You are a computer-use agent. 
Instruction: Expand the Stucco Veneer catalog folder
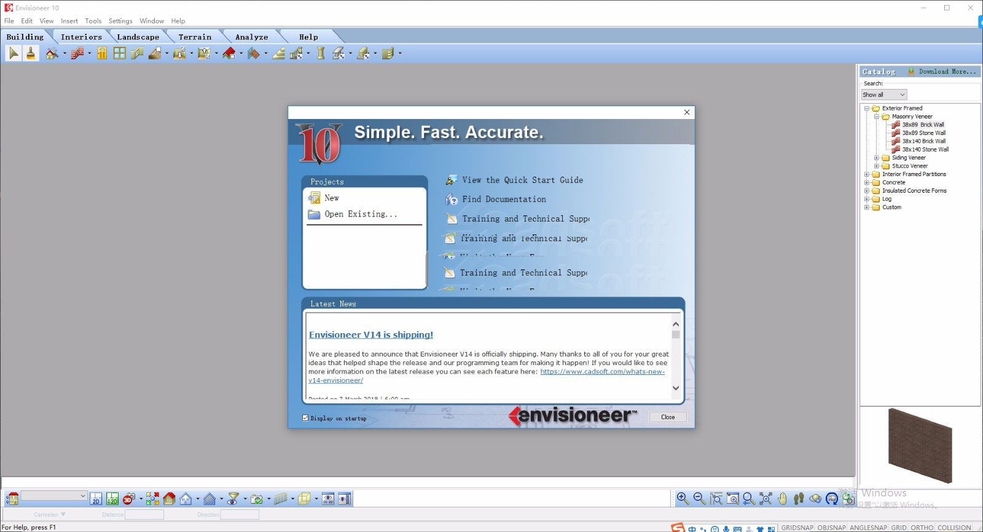(877, 166)
